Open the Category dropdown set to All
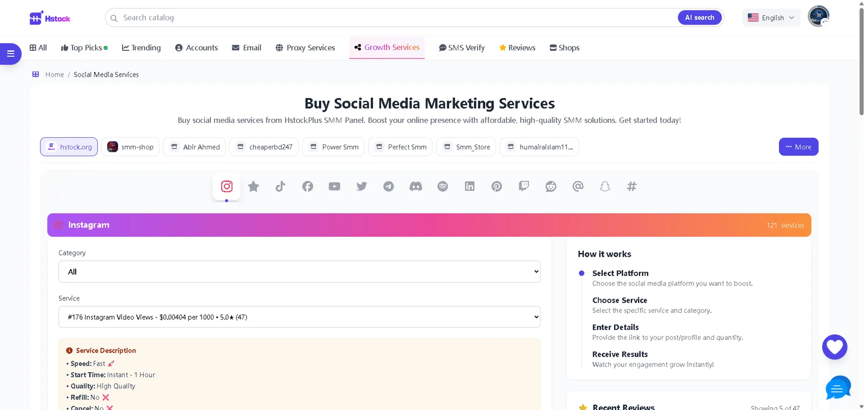 coord(300,272)
